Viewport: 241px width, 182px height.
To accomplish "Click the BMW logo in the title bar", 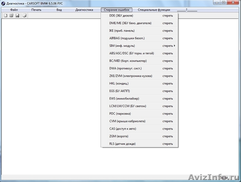I will click(3, 3).
